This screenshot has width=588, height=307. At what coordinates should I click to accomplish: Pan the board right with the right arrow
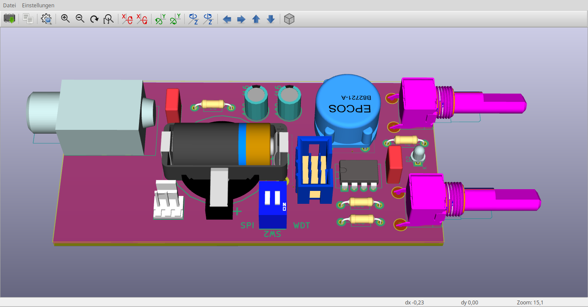click(241, 19)
